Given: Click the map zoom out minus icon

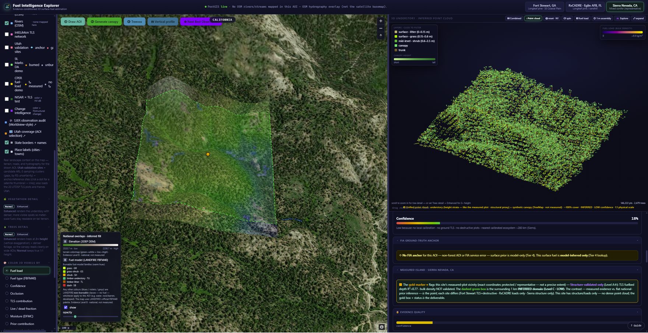Looking at the screenshot, I should 381,28.
